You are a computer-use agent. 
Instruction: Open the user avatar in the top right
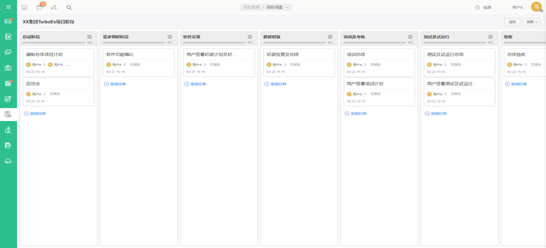tap(537, 7)
